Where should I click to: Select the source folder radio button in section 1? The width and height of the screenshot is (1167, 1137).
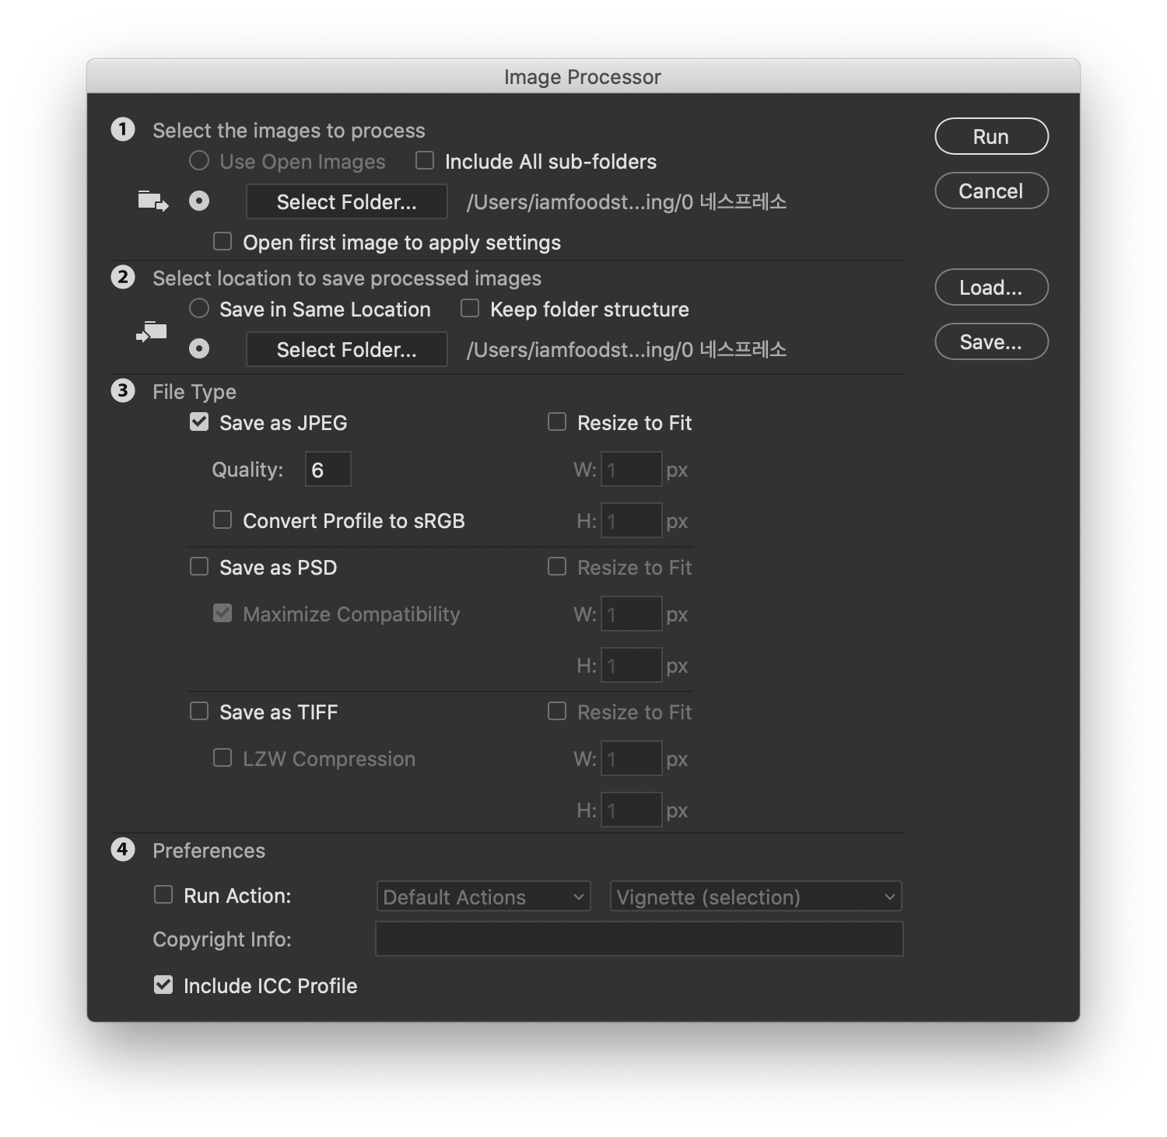pos(199,201)
